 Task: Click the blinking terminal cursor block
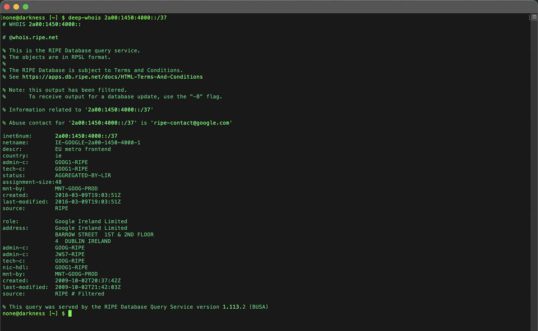click(70, 313)
